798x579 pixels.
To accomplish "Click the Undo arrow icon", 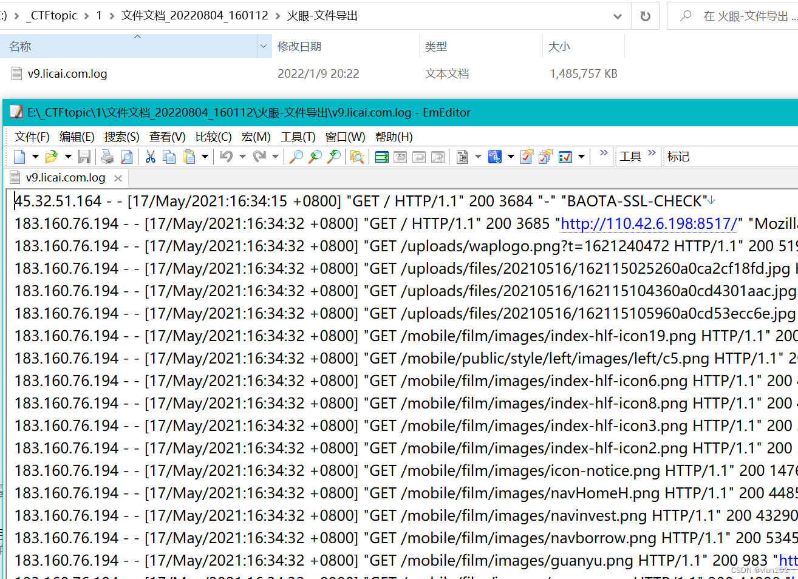I will coord(226,157).
